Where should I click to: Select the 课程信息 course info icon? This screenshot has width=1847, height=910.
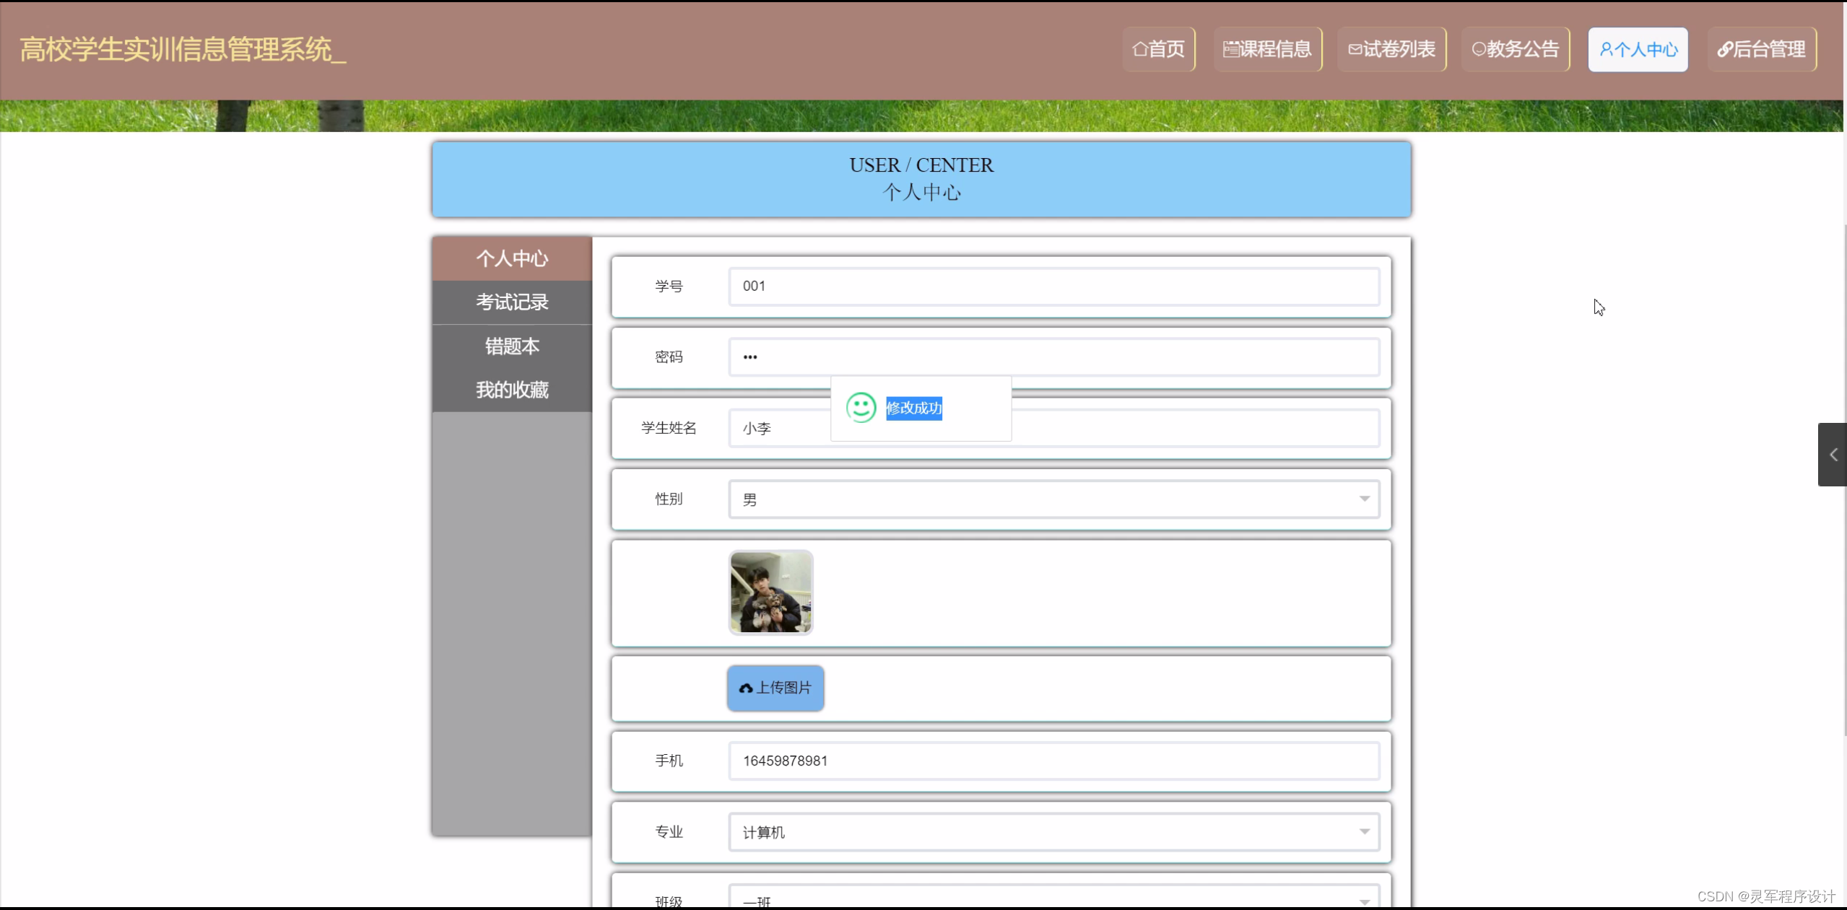(1231, 48)
